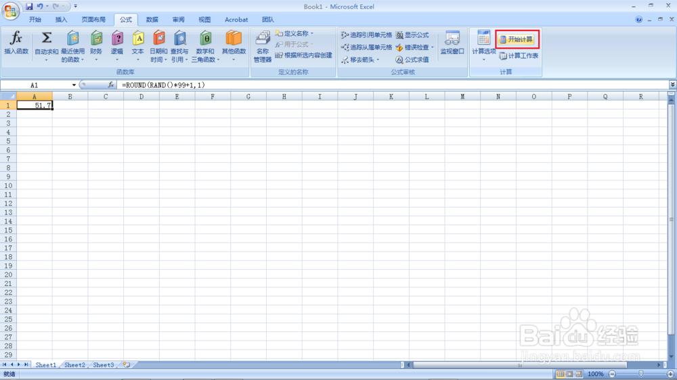The image size is (677, 380).
Task: Open the Acrobat tab
Action: pos(236,20)
